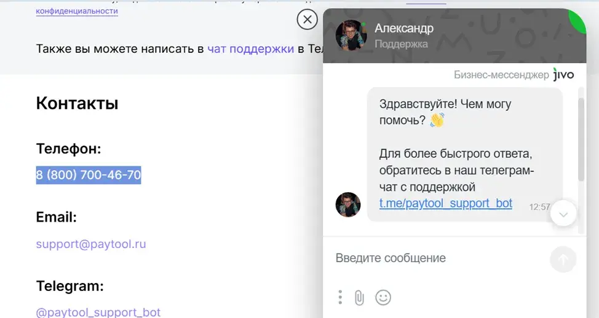
Task: Send message with the arrow button
Action: point(563,259)
